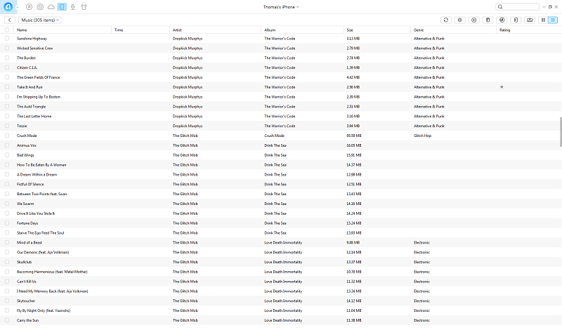Open the Thomas's iPhone device dropdown

(x=281, y=7)
